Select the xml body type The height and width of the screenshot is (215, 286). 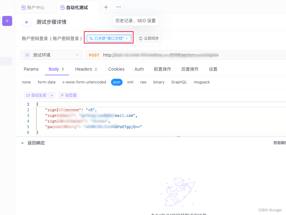click(130, 82)
